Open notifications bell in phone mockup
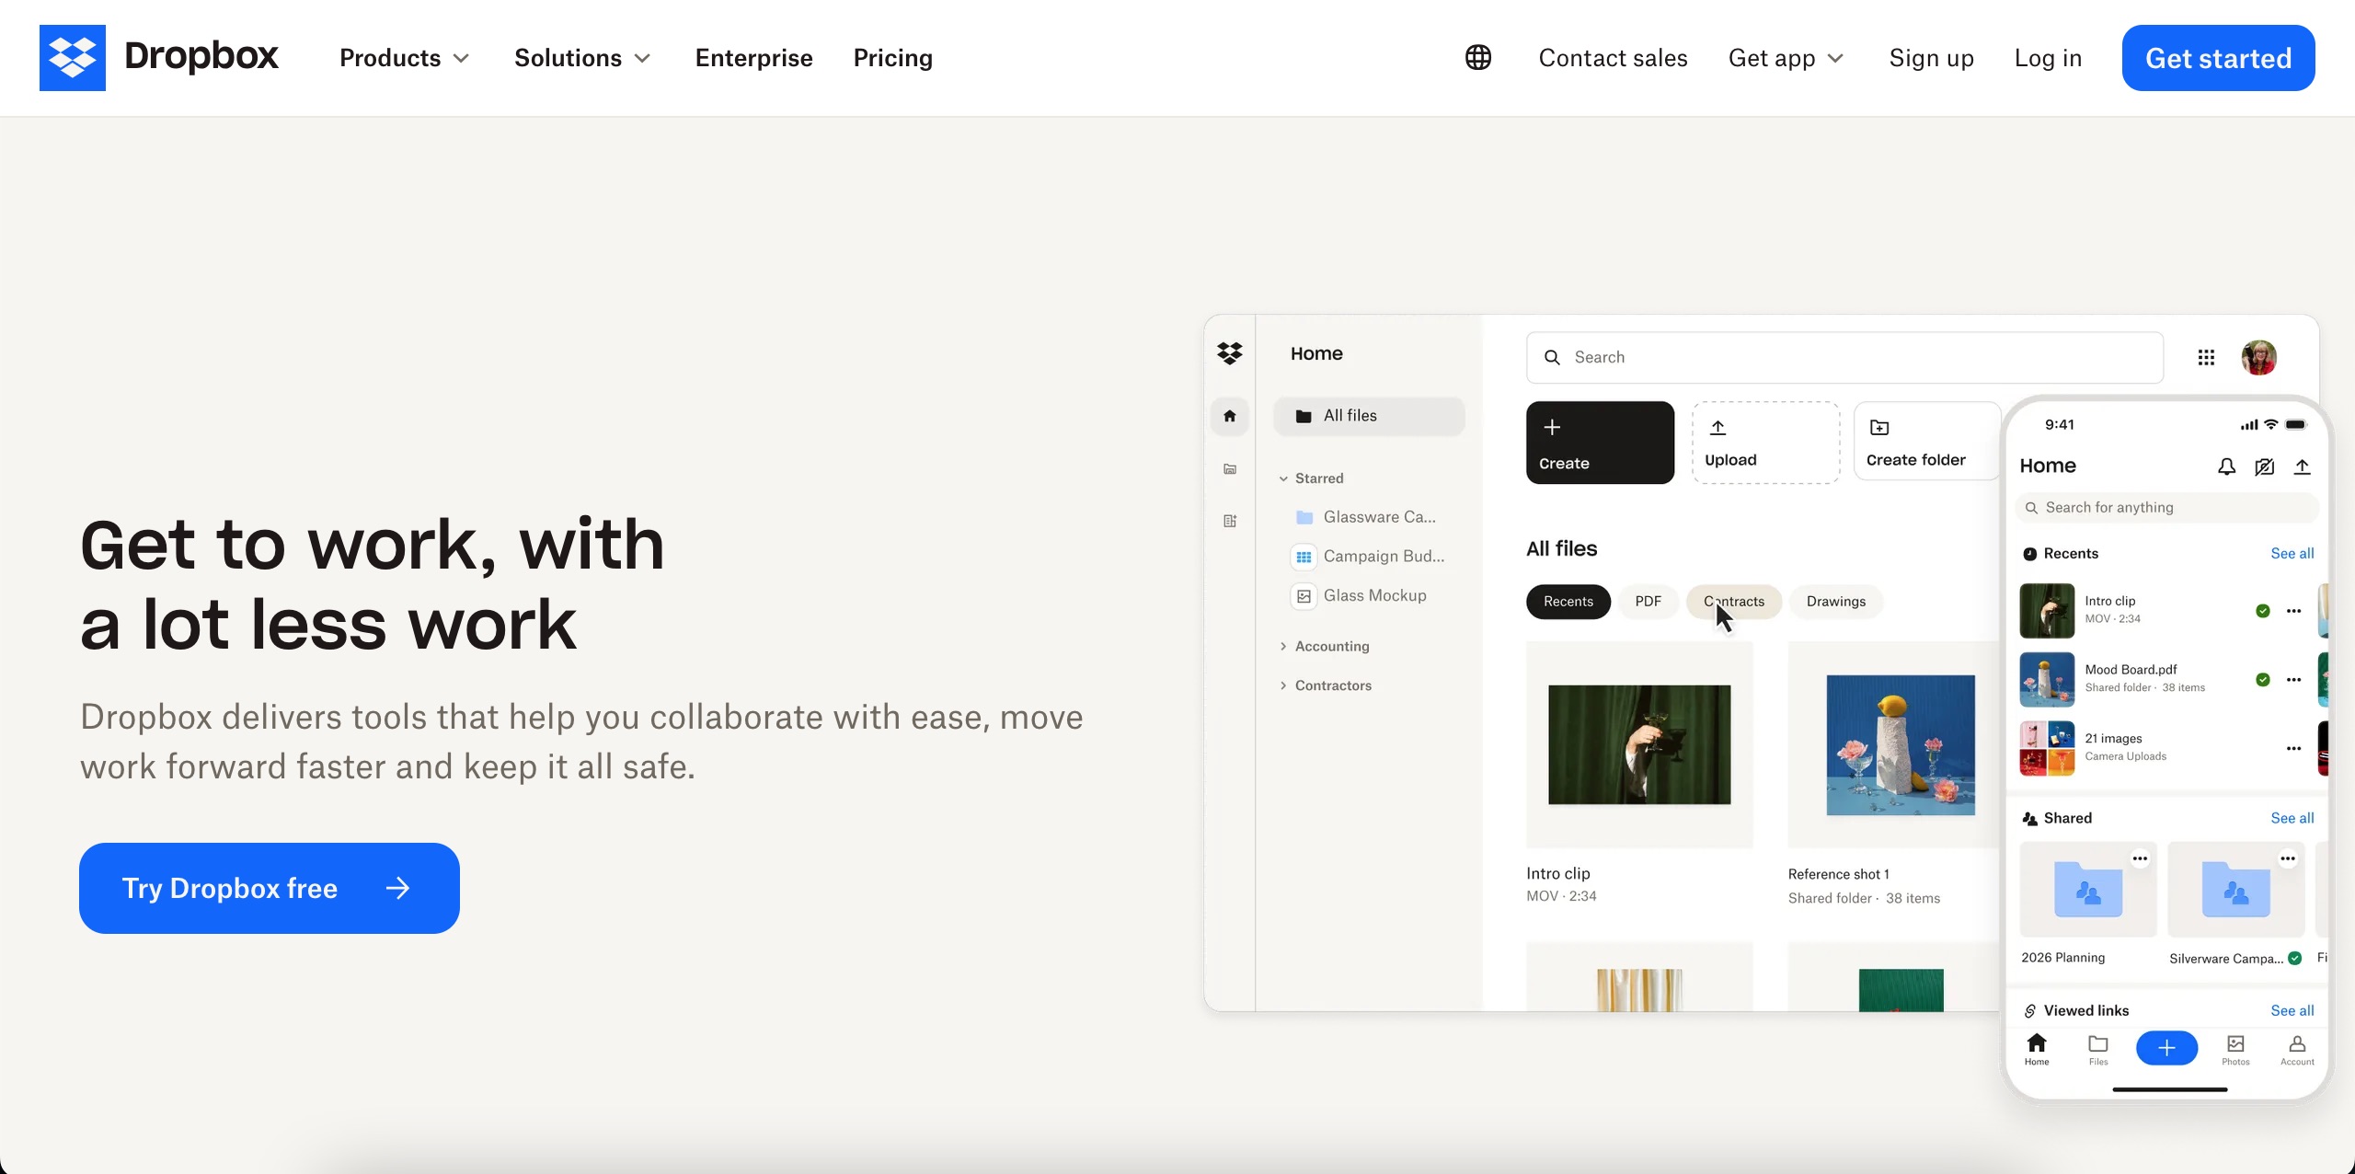2355x1174 pixels. tap(2226, 466)
